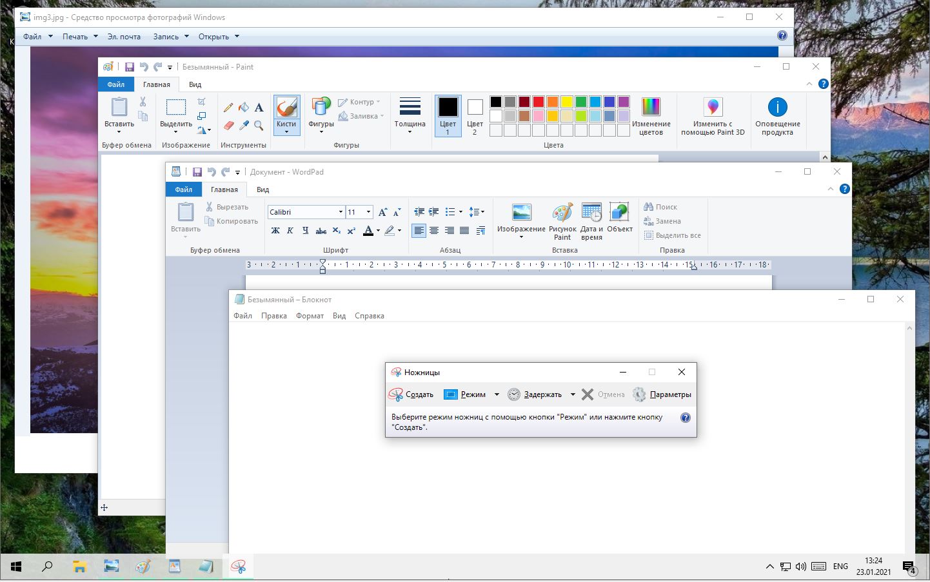
Task: Click Create in Snipping Tool
Action: (x=411, y=394)
